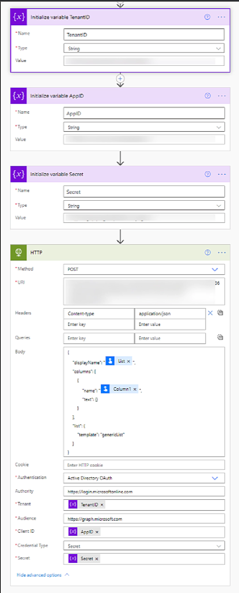Remove the List token from Body

(129, 361)
